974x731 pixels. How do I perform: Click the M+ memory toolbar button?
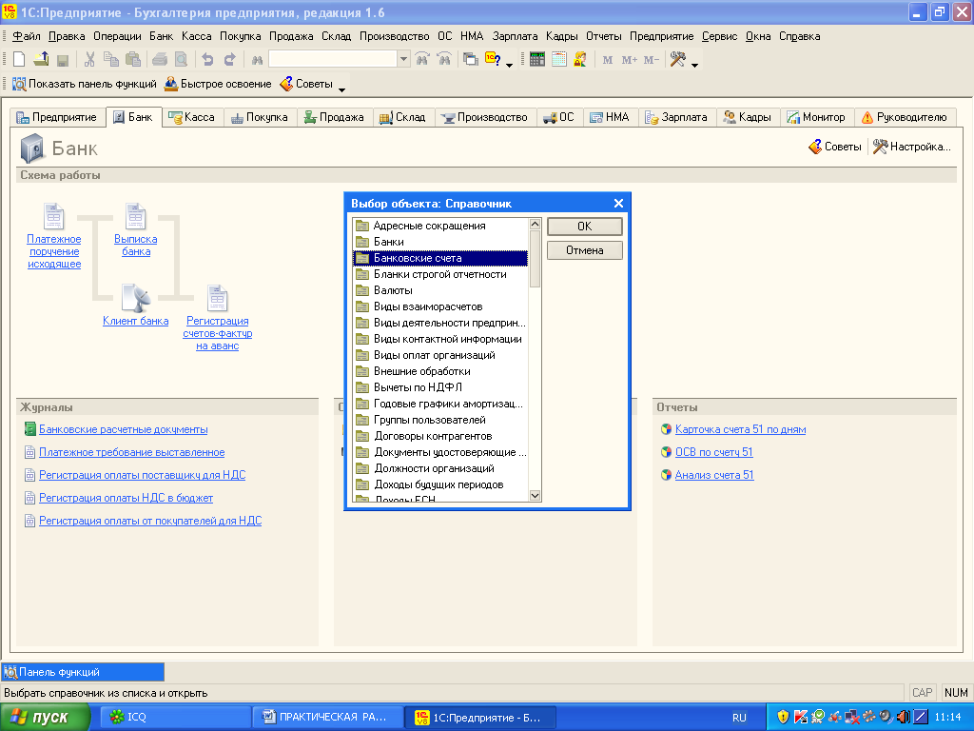click(630, 60)
